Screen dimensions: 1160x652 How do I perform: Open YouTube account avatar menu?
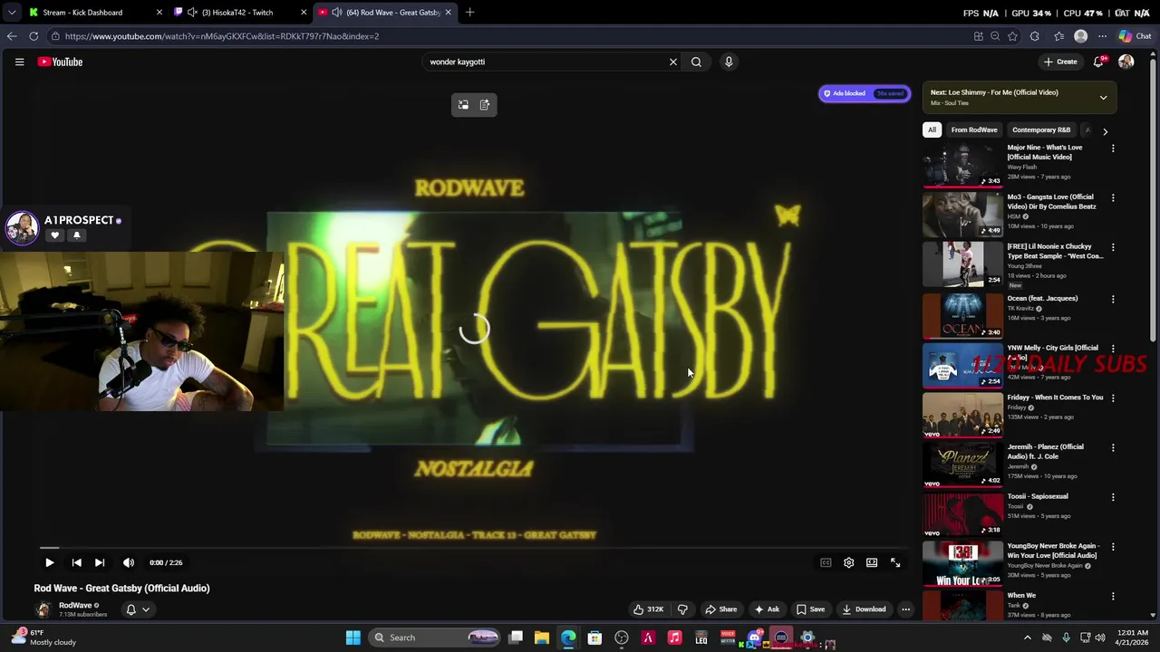[x=1126, y=62]
